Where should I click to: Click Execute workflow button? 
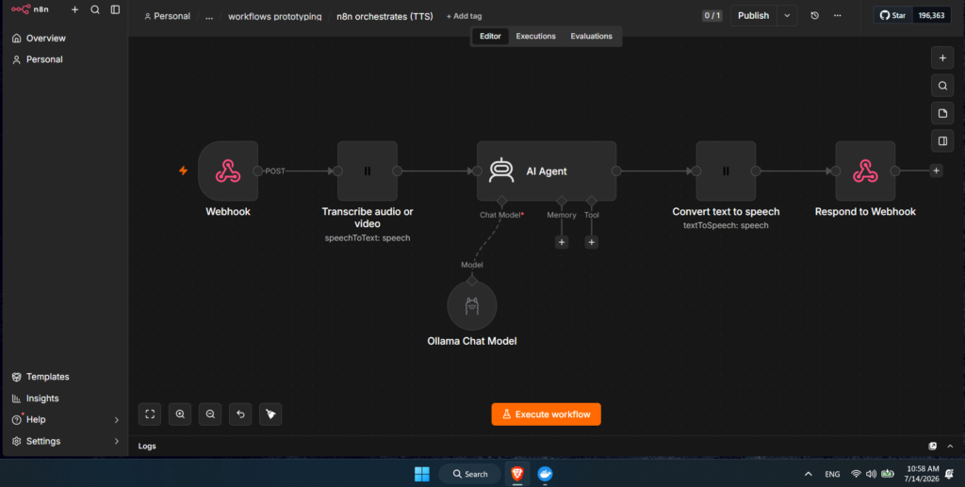(x=546, y=414)
